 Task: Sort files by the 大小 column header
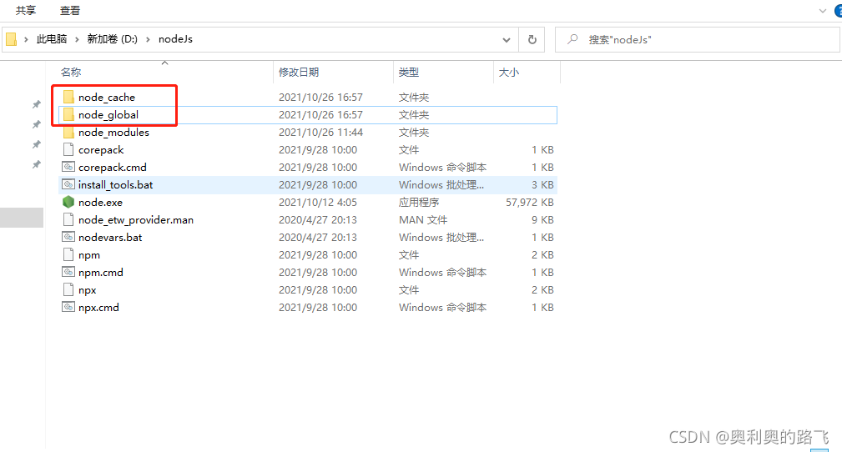click(x=508, y=73)
